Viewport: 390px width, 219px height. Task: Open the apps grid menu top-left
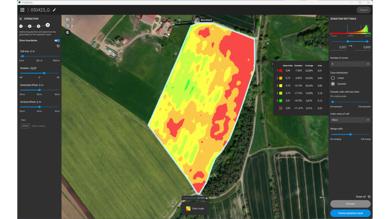[x=22, y=10]
